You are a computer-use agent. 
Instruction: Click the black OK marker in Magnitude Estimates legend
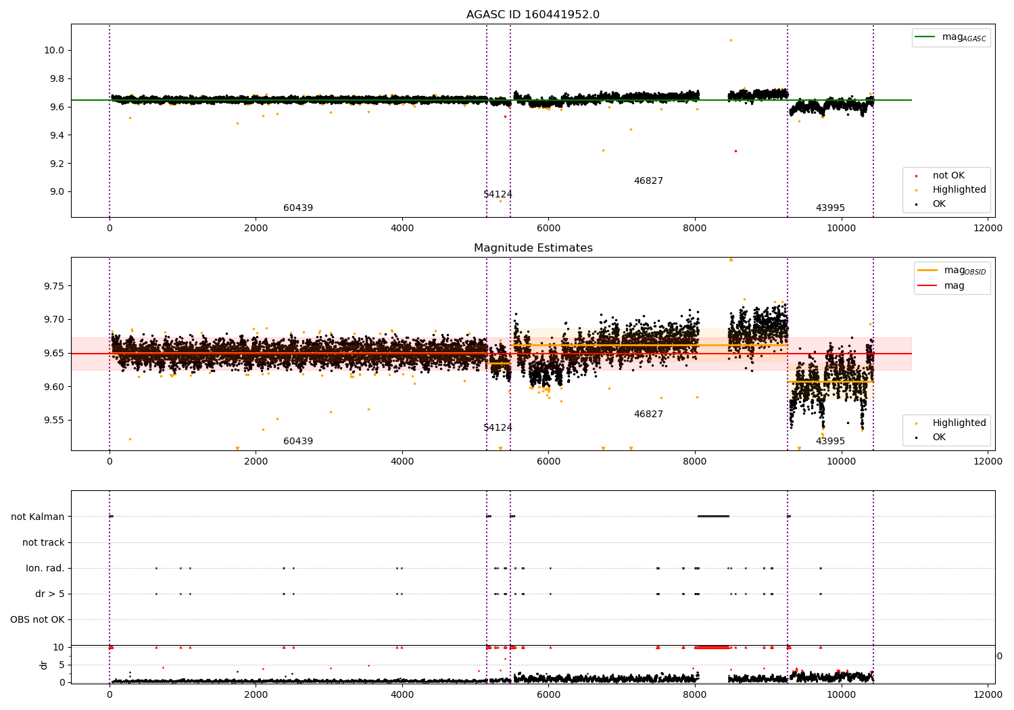(916, 437)
